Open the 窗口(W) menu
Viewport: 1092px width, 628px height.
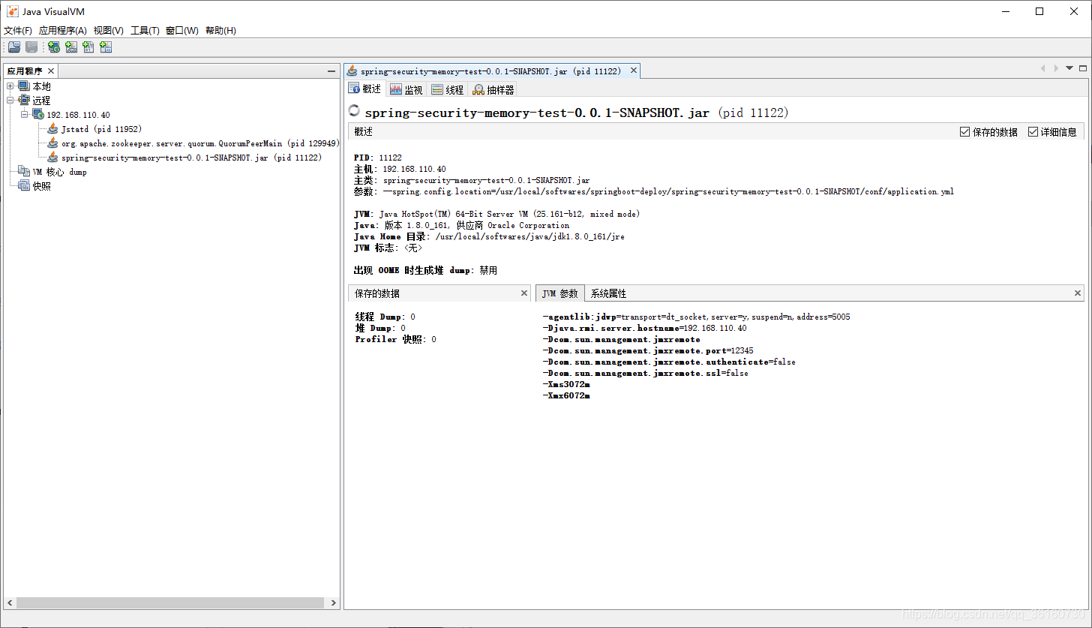point(182,31)
